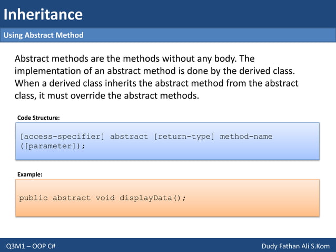The height and width of the screenshot is (252, 336).
Task: Click the Q3M1 – OOP C# footer text
Action: [x=31, y=246]
